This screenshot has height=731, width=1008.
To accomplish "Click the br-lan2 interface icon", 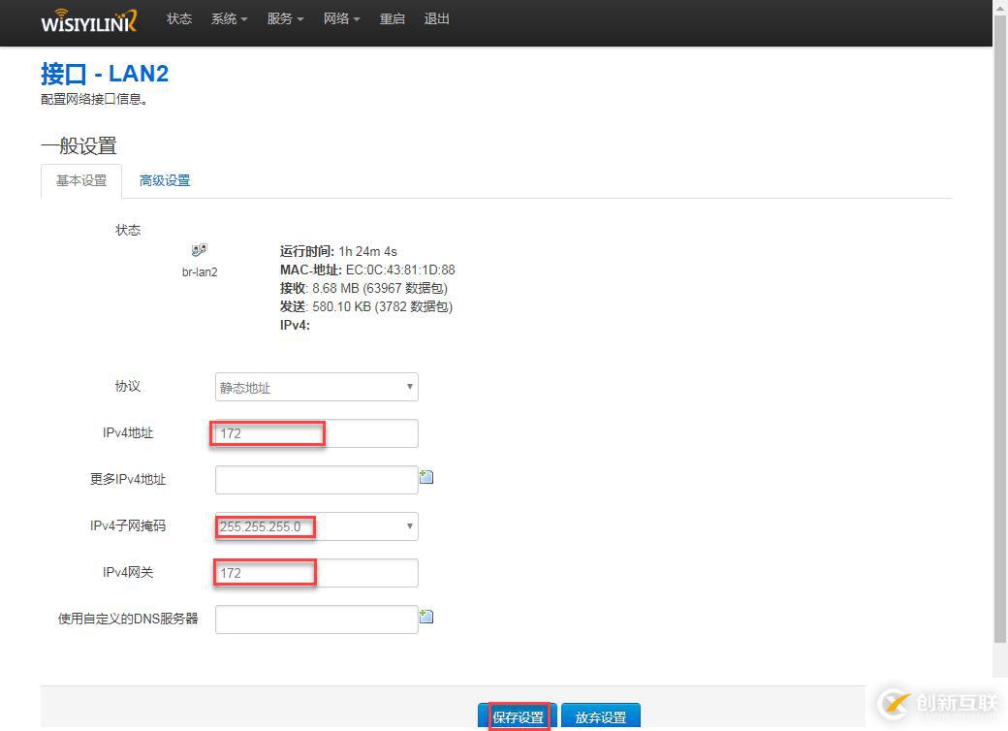I will [200, 248].
